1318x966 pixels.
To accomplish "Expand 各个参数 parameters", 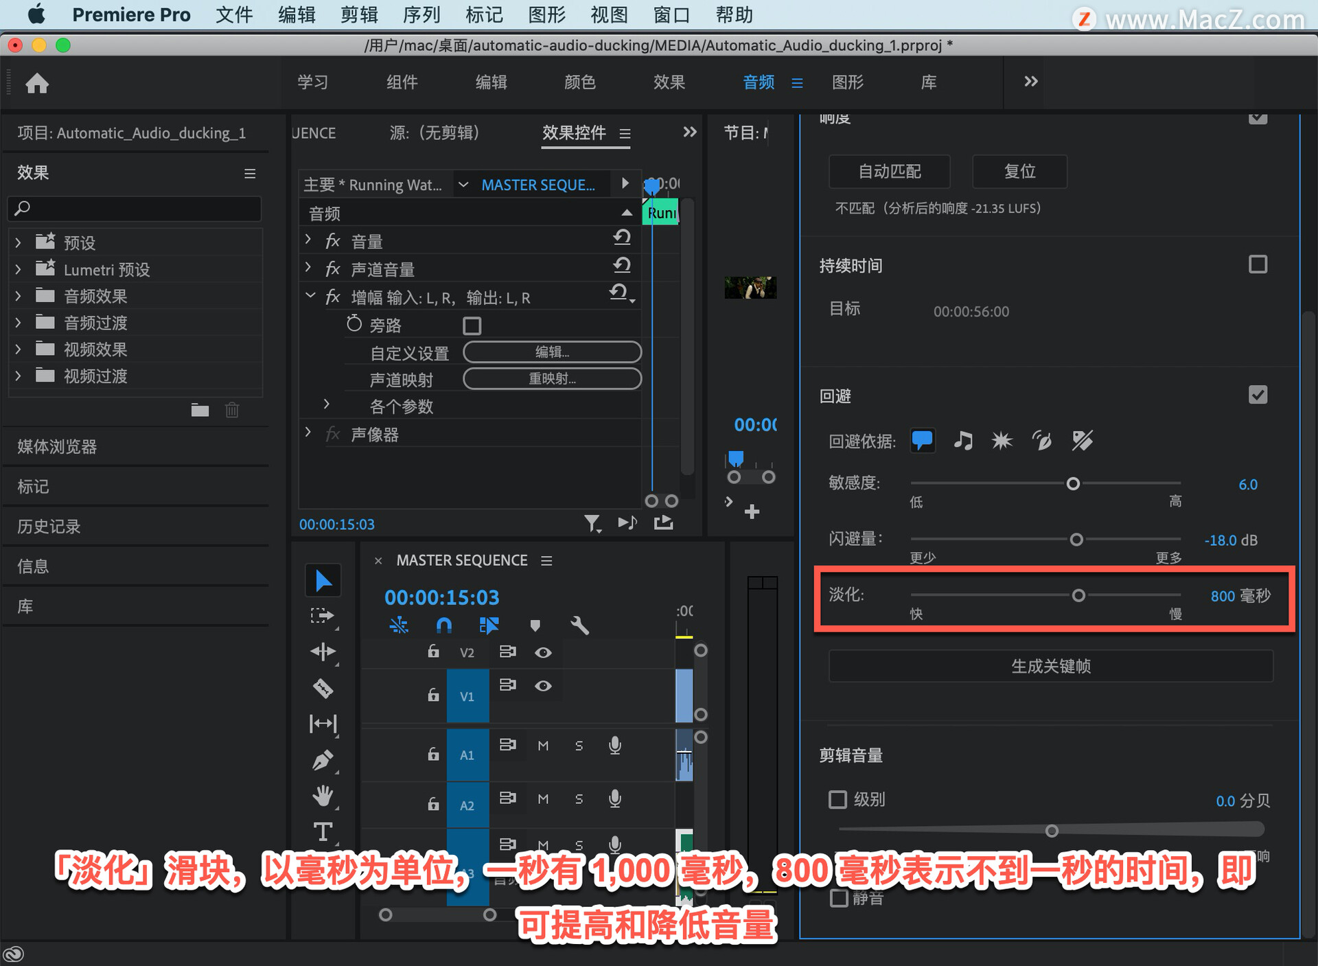I will coord(327,404).
